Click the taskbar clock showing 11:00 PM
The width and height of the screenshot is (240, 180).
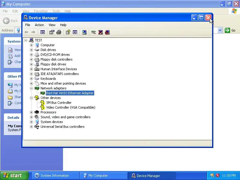tap(229, 175)
